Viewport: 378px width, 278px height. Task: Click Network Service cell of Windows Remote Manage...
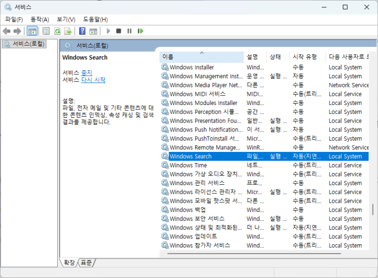349,148
